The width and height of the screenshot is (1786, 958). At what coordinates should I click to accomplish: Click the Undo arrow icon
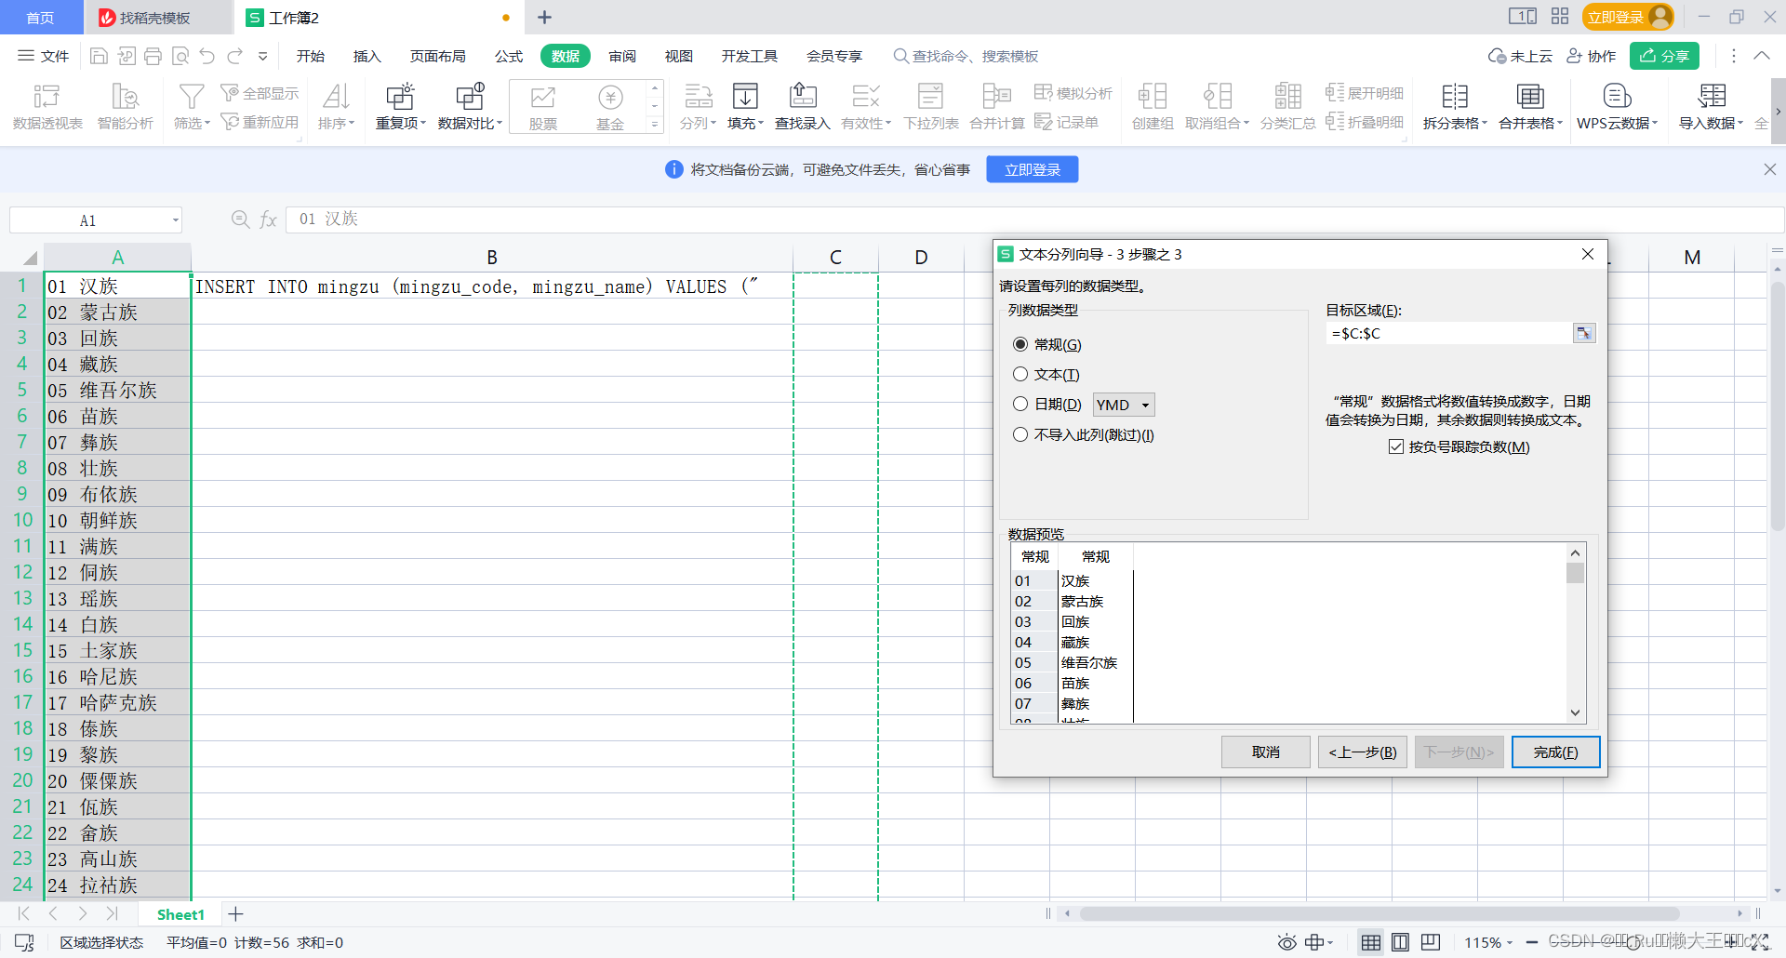coord(207,56)
